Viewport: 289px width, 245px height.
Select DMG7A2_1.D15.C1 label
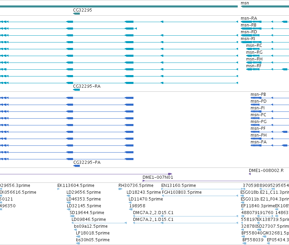[x=153, y=220]
